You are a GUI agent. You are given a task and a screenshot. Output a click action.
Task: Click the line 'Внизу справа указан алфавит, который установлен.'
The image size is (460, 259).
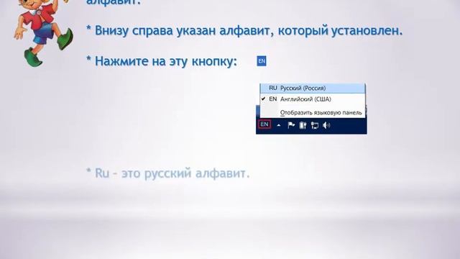pyautogui.click(x=249, y=30)
